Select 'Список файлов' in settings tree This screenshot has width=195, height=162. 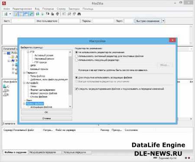(39, 97)
